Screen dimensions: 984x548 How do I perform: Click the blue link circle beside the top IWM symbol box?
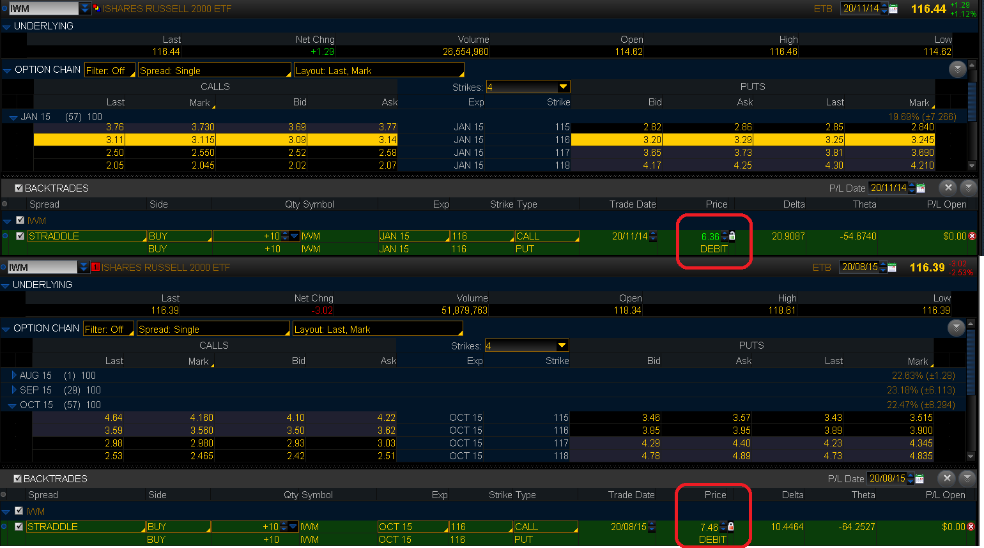(4, 9)
